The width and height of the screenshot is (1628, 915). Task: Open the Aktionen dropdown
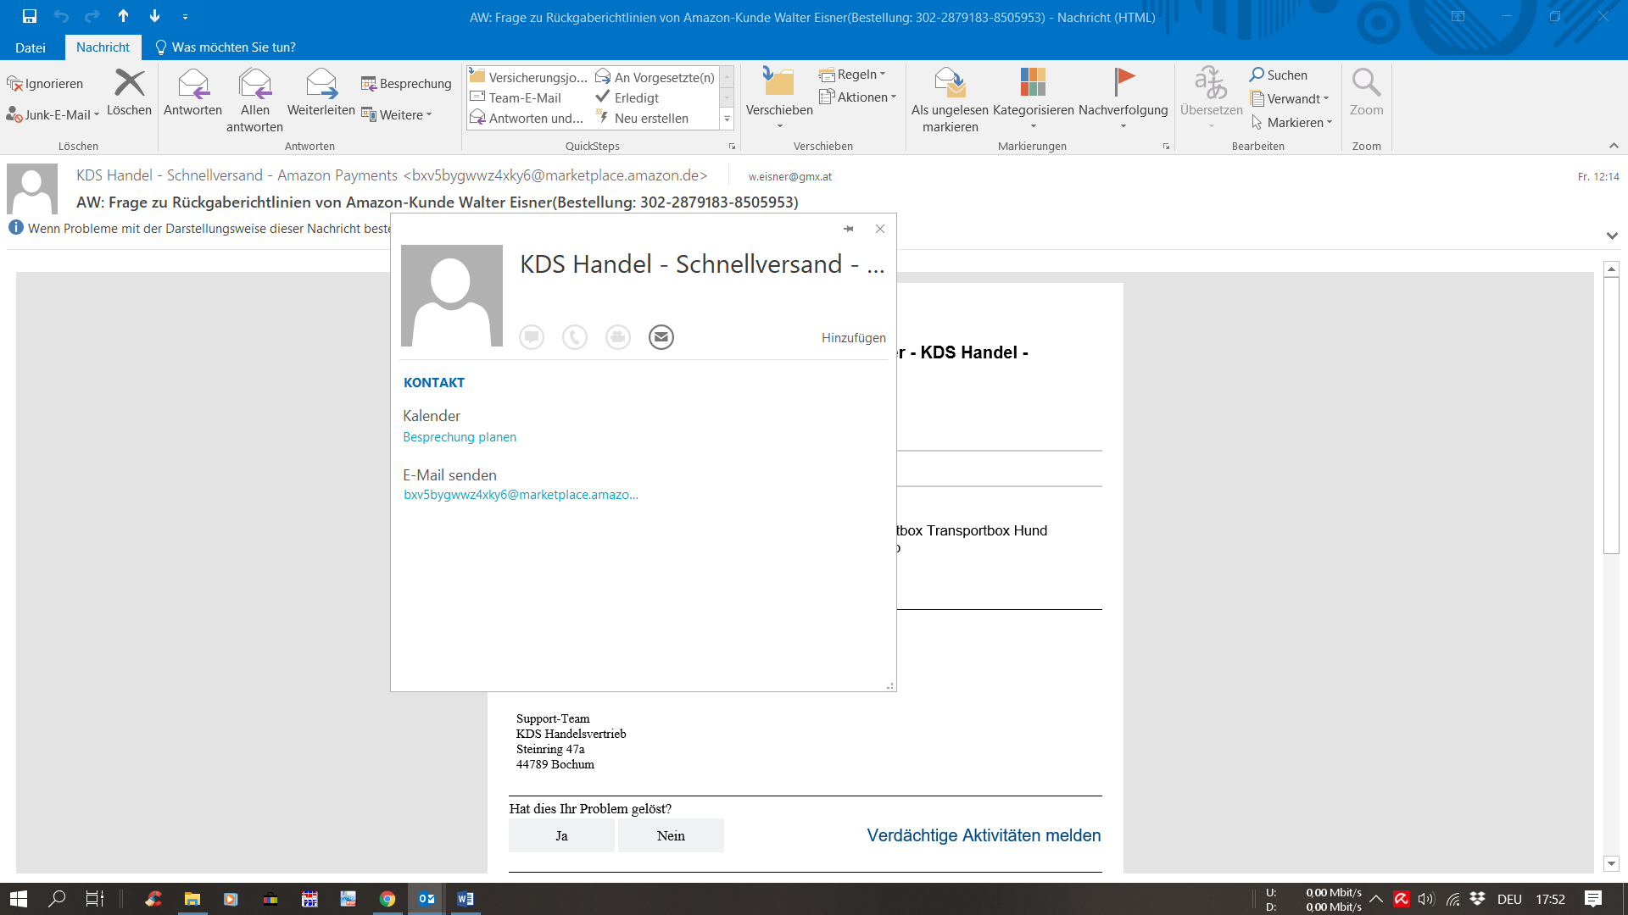coord(858,97)
